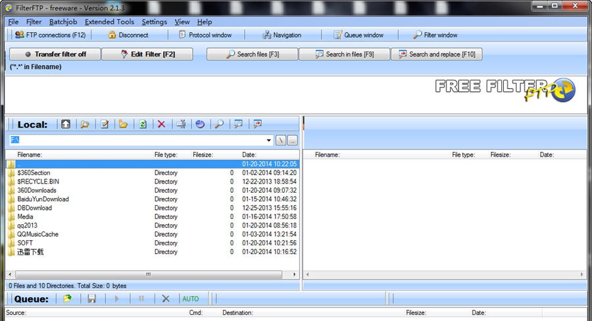Pause the queue transfer
592x321 pixels.
point(141,299)
